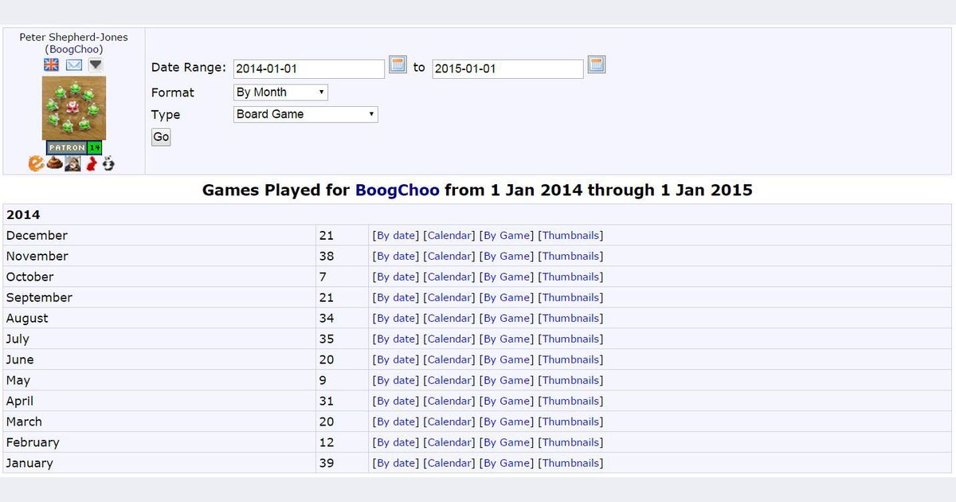Image resolution: width=956 pixels, height=502 pixels.
Task: Open the calendar picker for the start date
Action: tap(397, 64)
